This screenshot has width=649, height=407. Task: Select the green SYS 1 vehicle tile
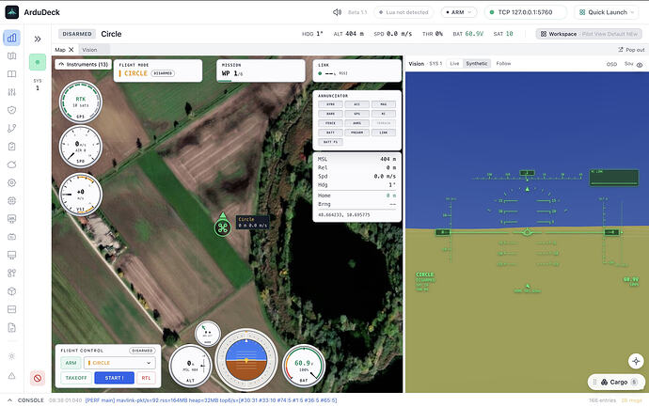pyautogui.click(x=38, y=62)
